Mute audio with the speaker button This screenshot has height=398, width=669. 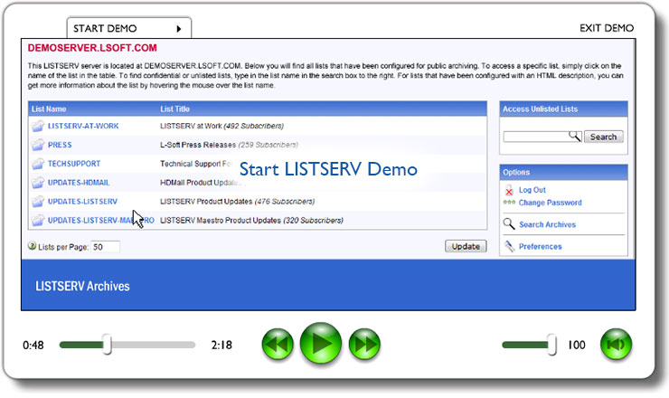[616, 345]
